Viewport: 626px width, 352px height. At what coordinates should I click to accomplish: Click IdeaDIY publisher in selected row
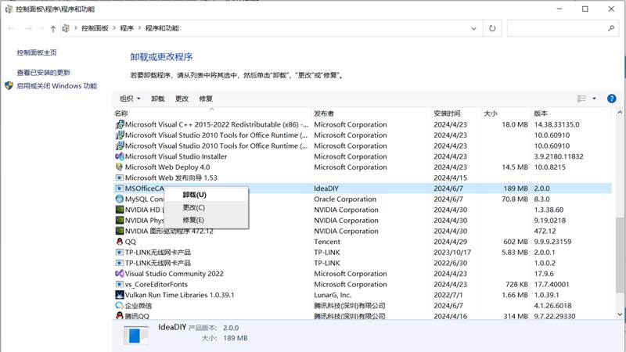point(326,189)
